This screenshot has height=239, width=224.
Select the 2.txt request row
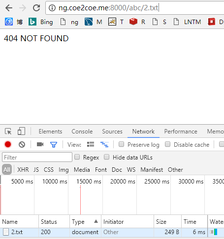(112, 232)
